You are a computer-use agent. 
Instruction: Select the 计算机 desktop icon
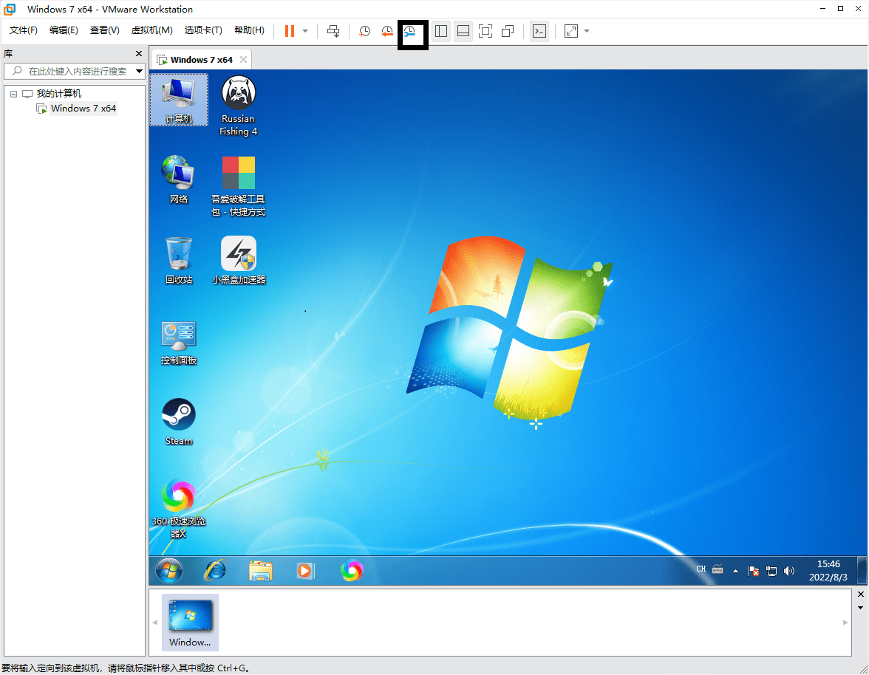pos(179,100)
